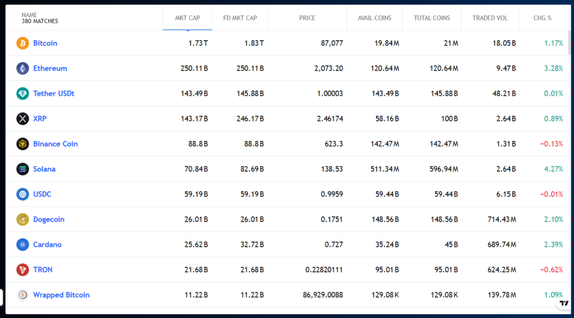This screenshot has width=574, height=318.
Task: Click TRON's price 0.22820111
Action: coord(324,270)
